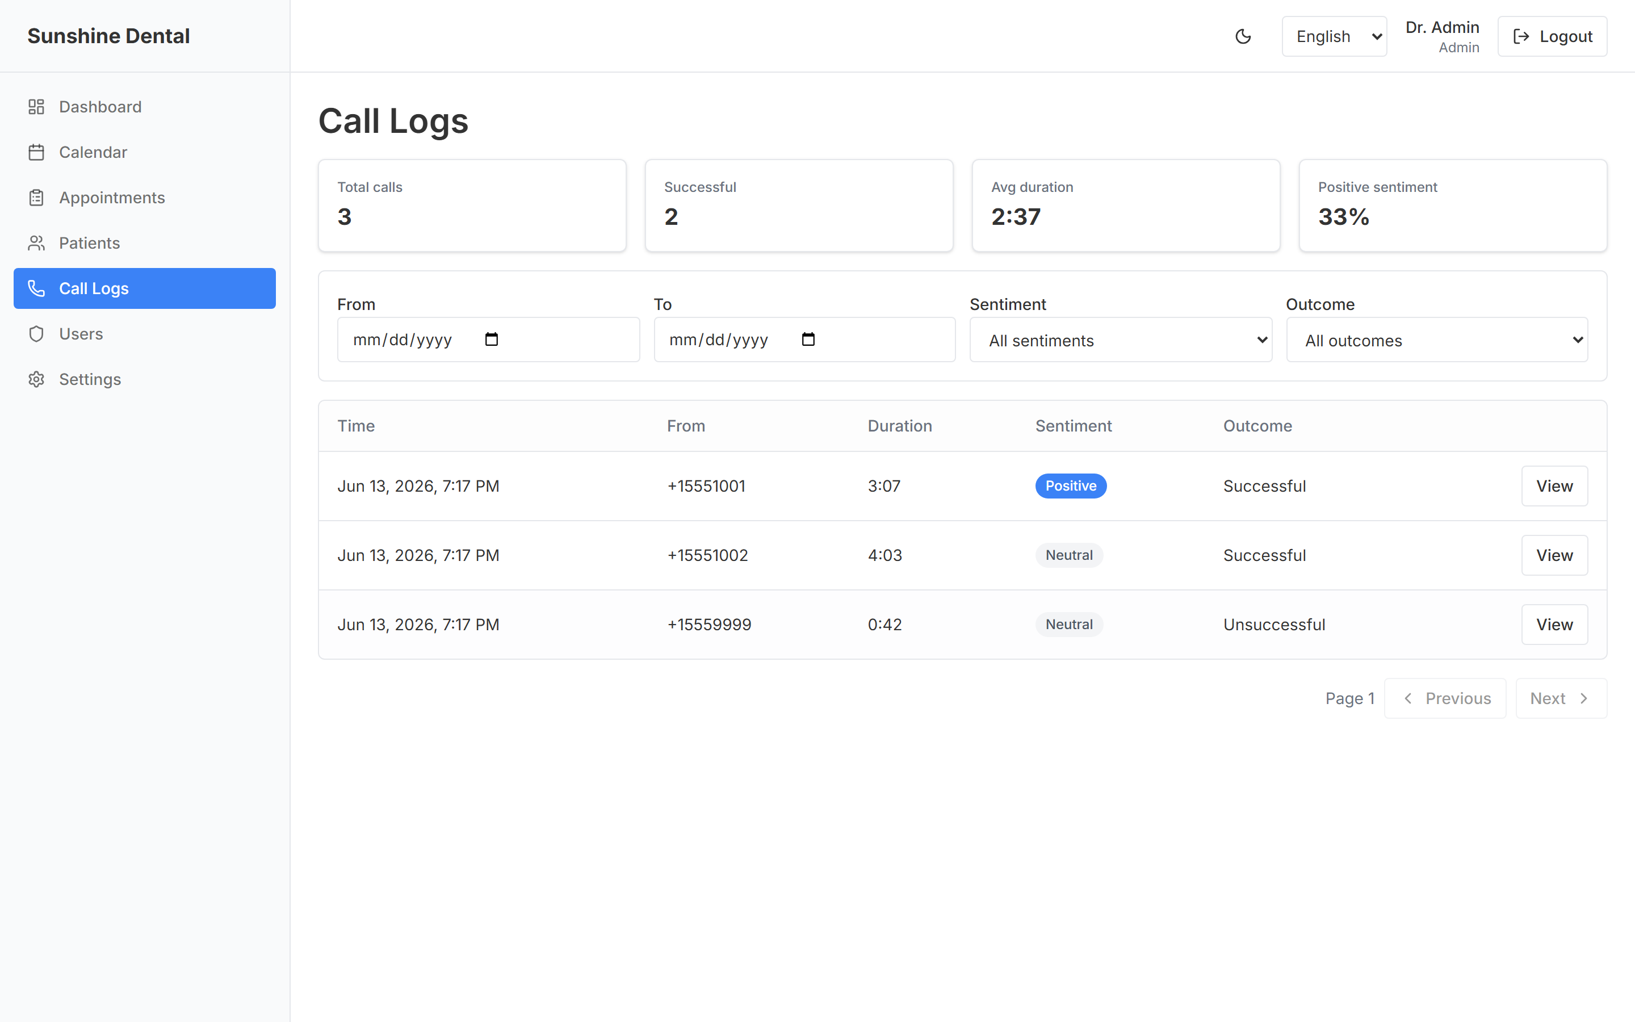Click the Next chevron right icon
Screen dimensions: 1635x1022
coord(1584,698)
